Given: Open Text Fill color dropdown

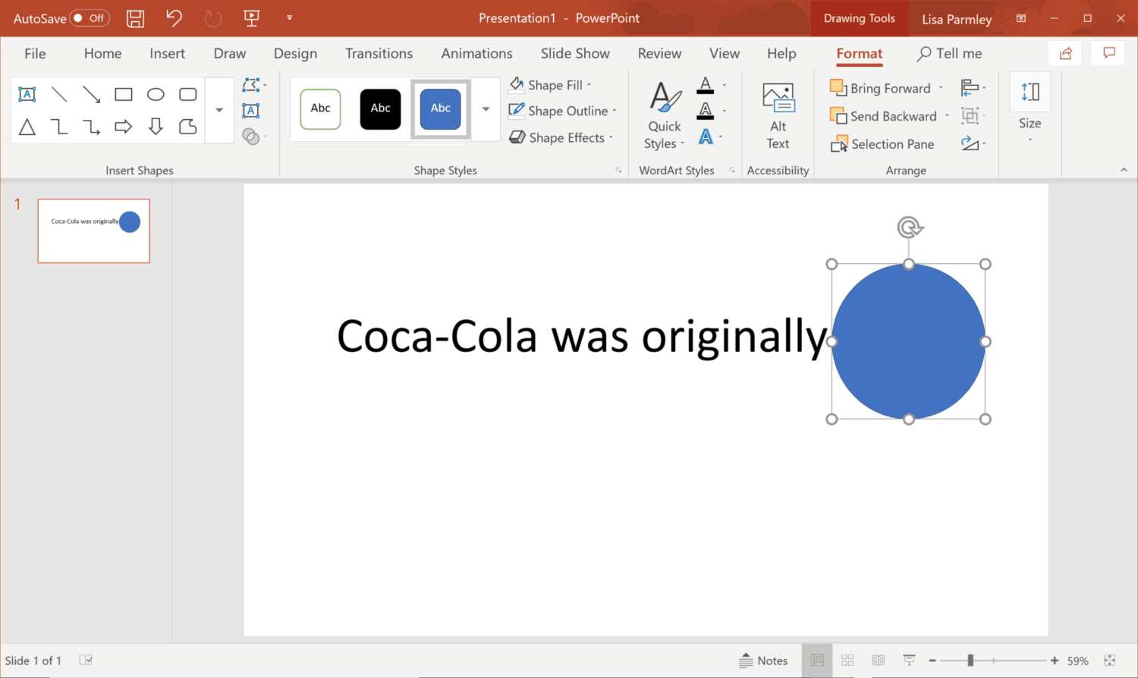Looking at the screenshot, I should click(724, 85).
